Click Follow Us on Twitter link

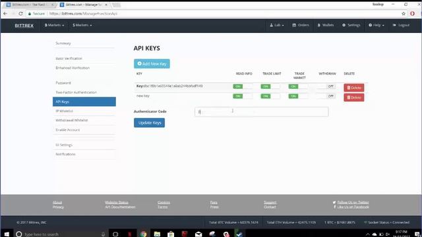(353, 202)
